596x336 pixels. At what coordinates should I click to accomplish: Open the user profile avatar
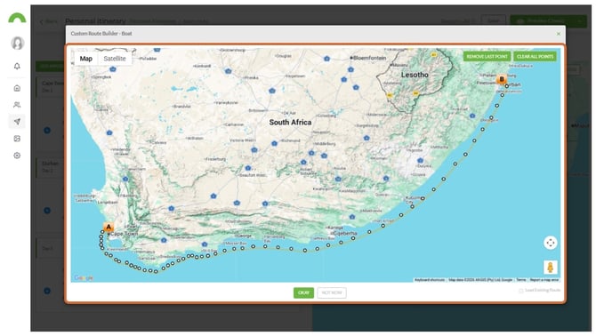[17, 43]
